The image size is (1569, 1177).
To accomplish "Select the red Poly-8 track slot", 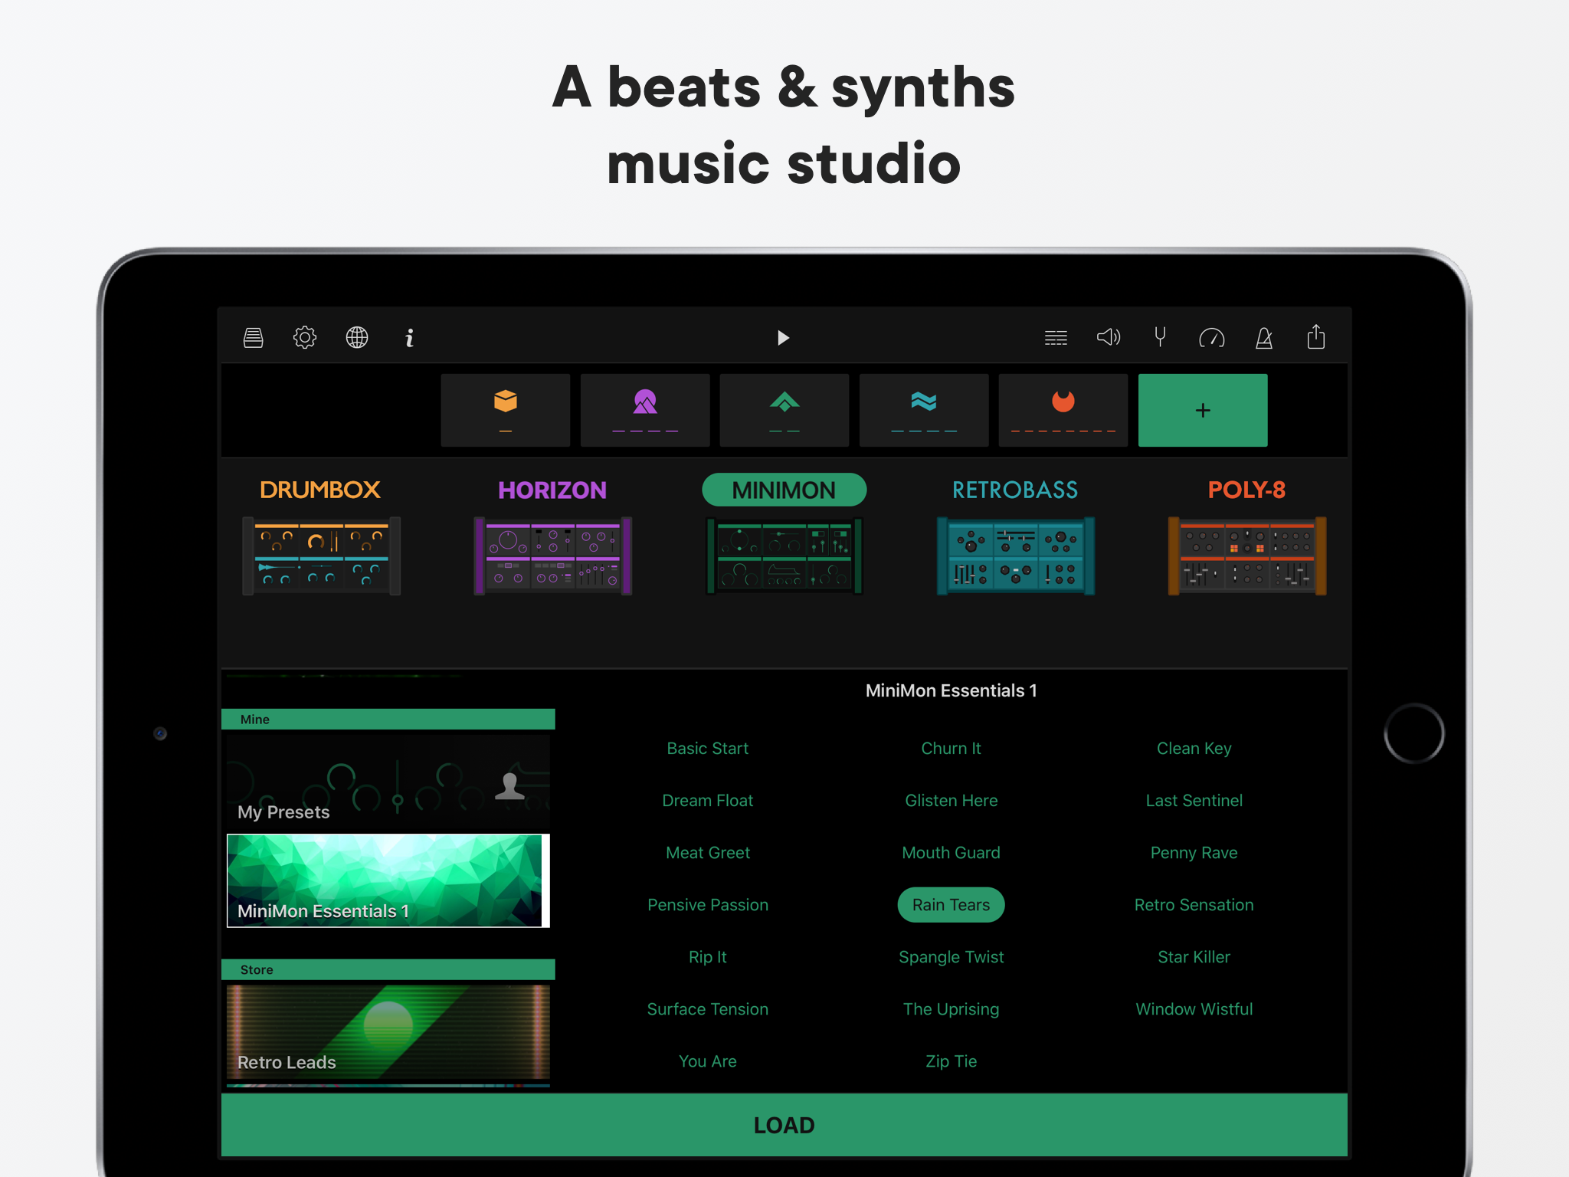I will (1063, 410).
